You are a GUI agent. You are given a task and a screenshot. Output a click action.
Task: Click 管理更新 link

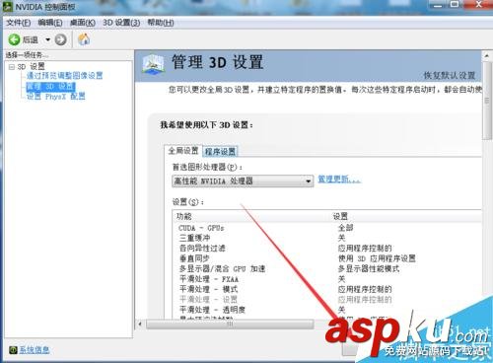339,180
